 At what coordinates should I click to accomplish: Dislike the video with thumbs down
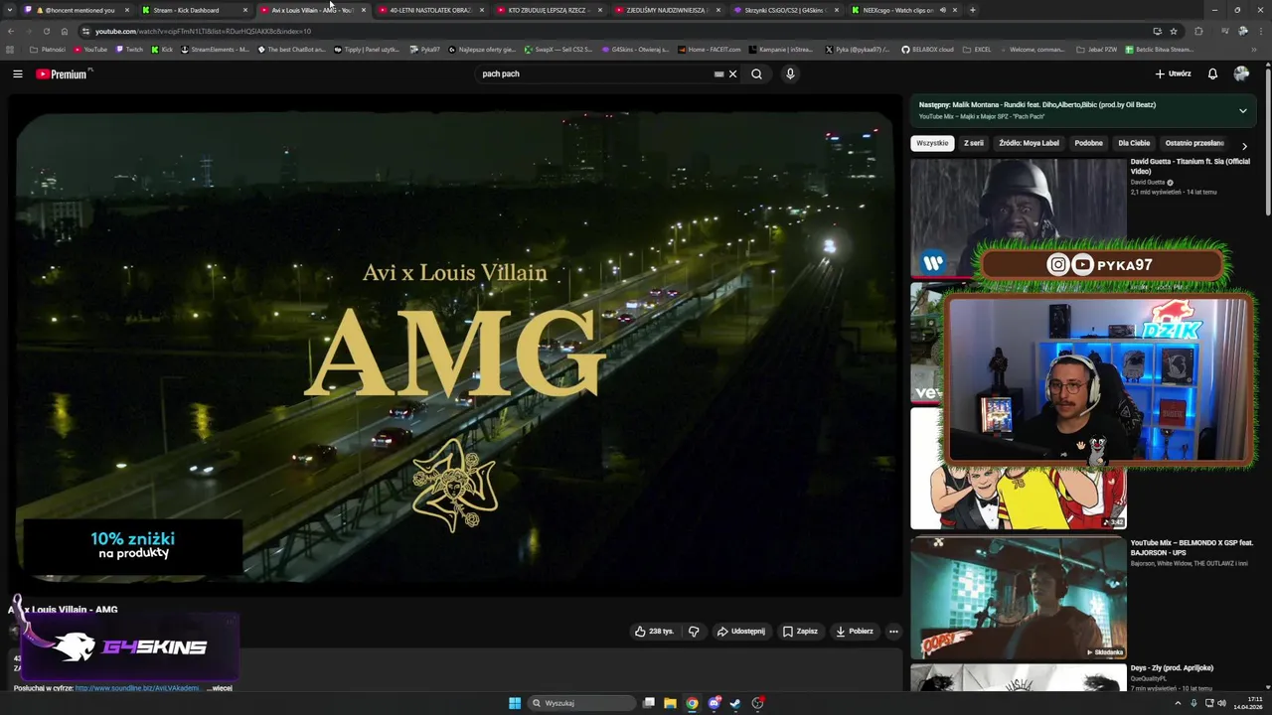(694, 631)
